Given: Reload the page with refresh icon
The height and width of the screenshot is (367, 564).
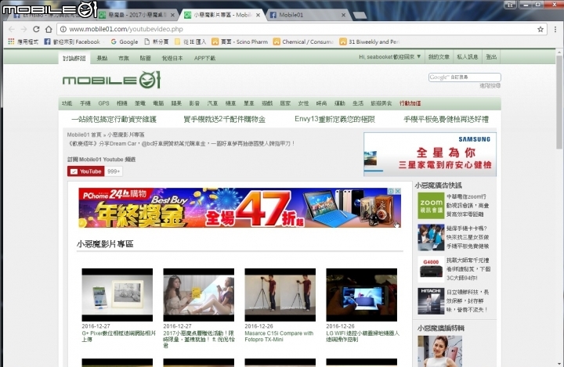Looking at the screenshot, I should pyautogui.click(x=36, y=29).
